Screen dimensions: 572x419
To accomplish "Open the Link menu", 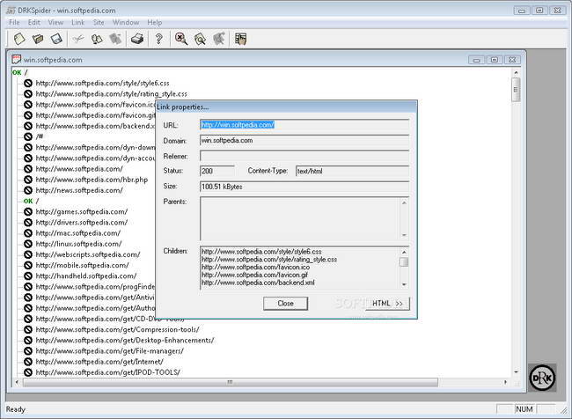I will click(77, 23).
